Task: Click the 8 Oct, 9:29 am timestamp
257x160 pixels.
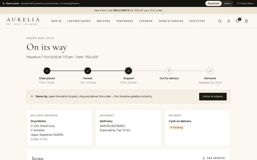Action: [128, 83]
